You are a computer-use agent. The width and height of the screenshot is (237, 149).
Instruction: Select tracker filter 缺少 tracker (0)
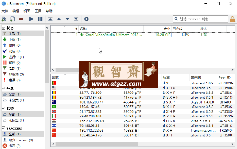pos(23,140)
